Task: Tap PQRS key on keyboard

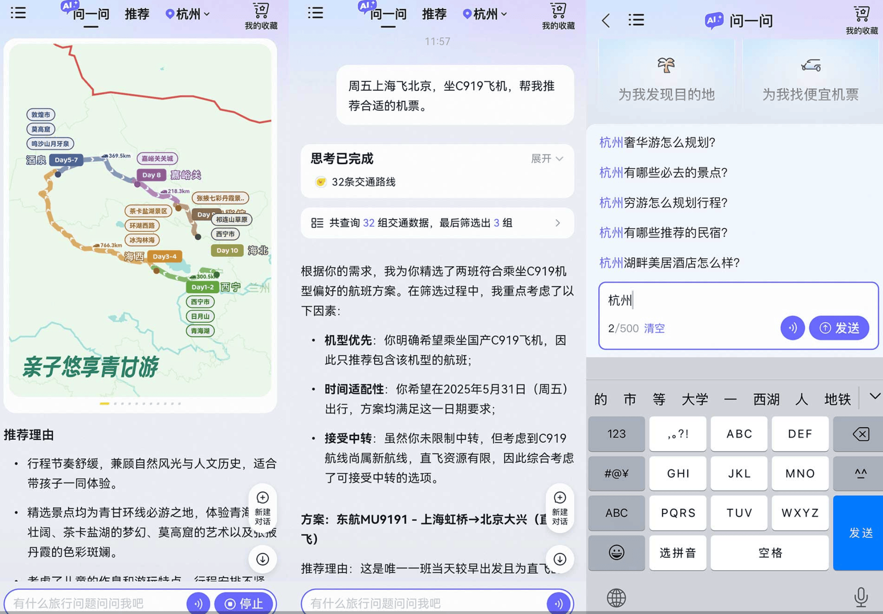Action: [678, 513]
